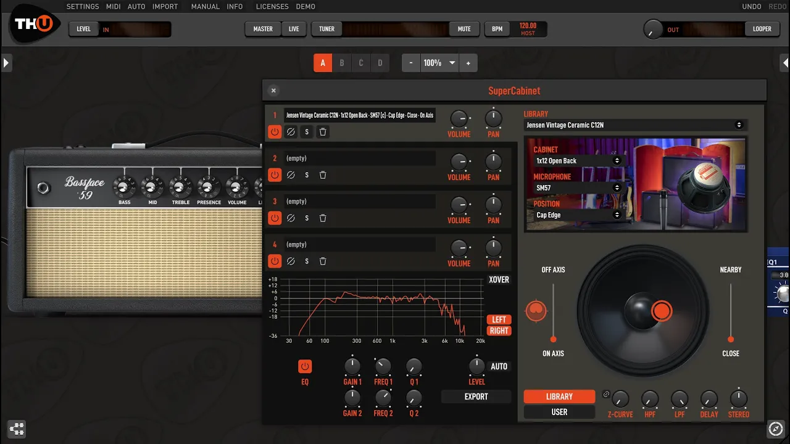Open the LICENSES menu

[272, 7]
